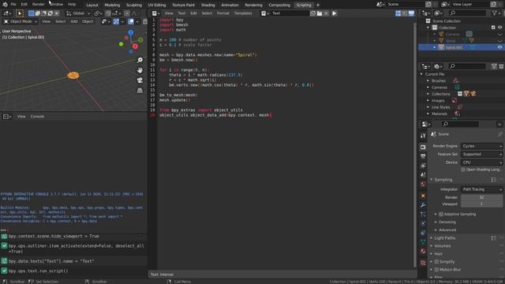Open the Texture properties checker tab icon
This screenshot has height=284, width=505.
pos(423,263)
